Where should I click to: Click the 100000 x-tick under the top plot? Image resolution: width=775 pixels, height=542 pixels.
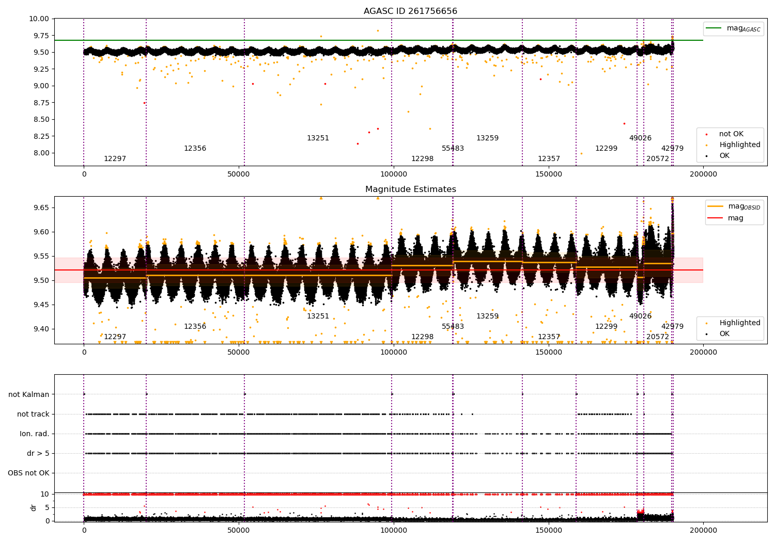click(x=393, y=174)
